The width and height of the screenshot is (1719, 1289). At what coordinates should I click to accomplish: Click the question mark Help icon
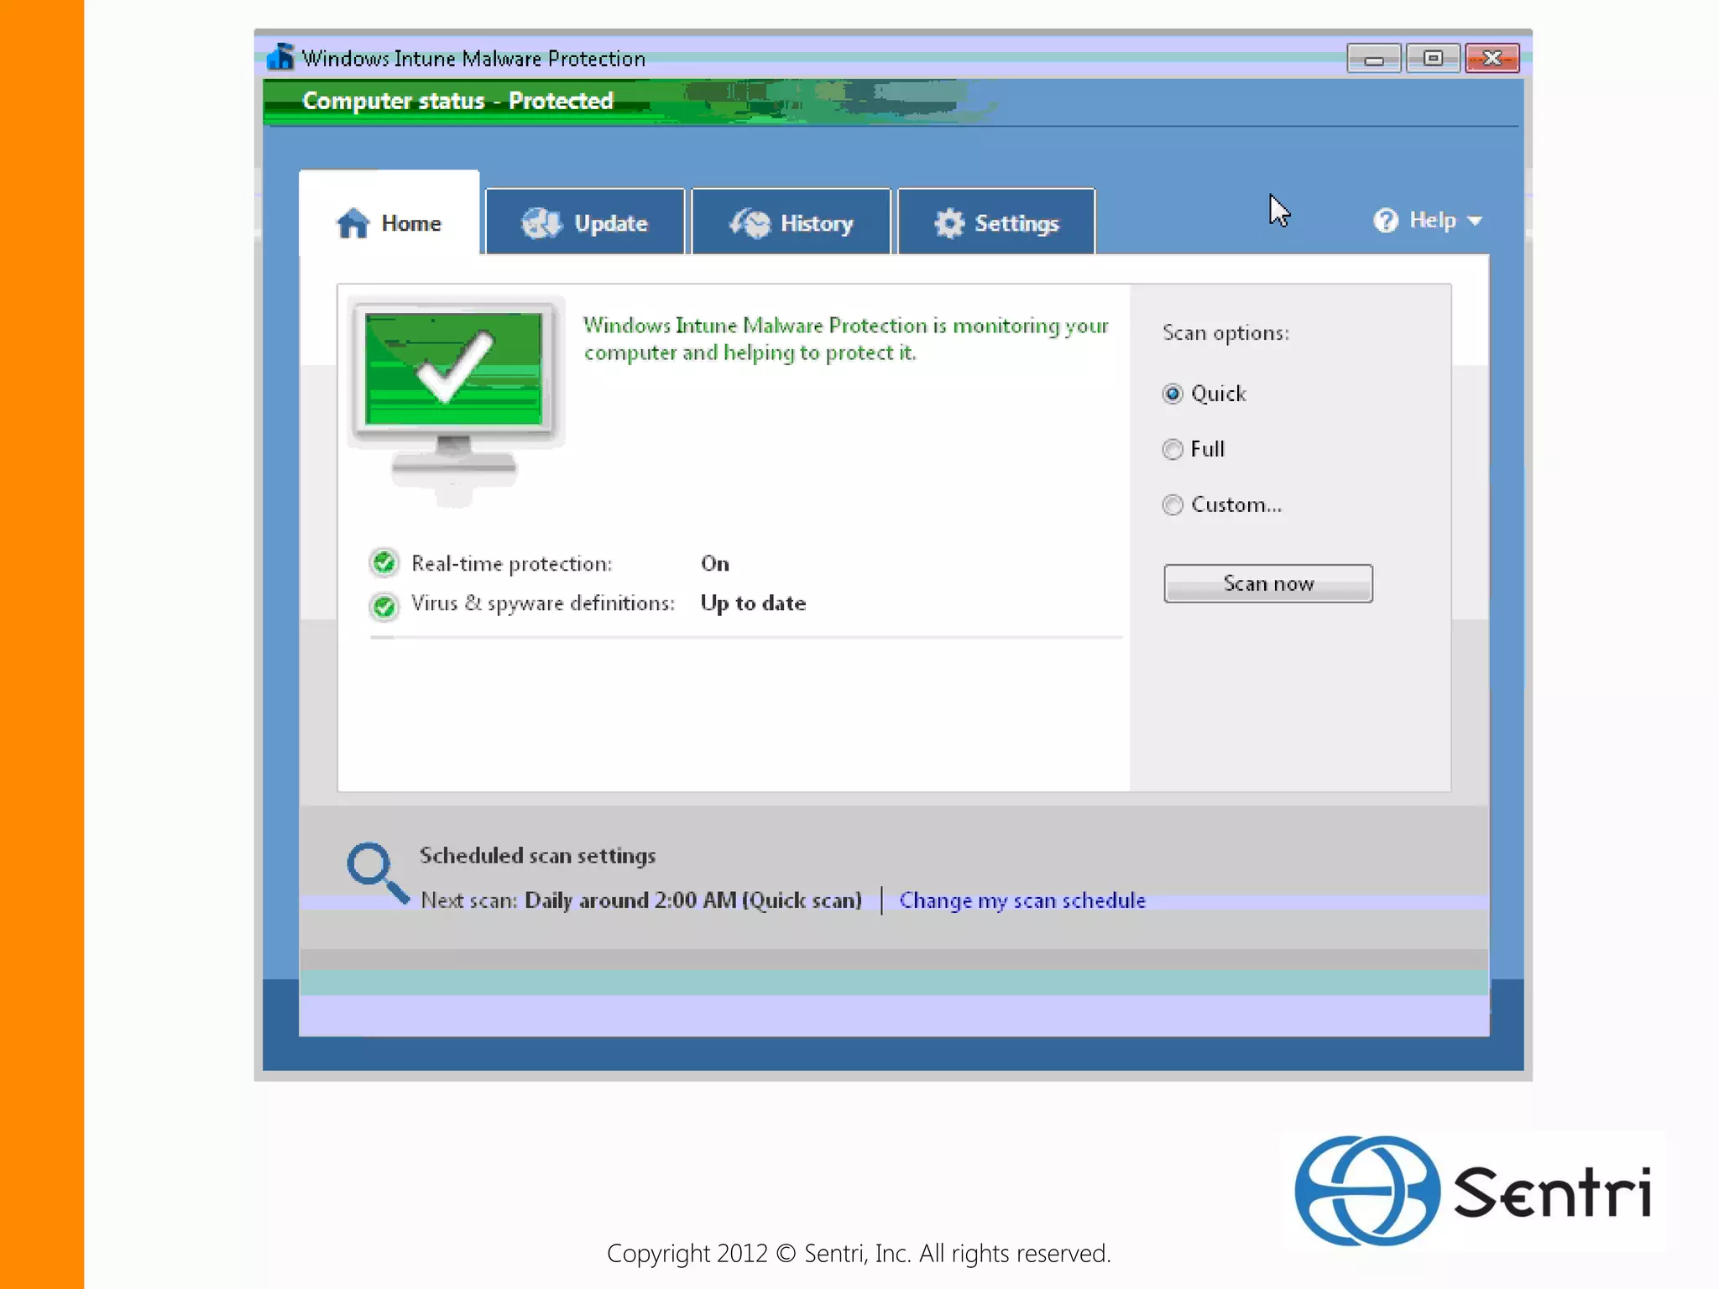1386,221
